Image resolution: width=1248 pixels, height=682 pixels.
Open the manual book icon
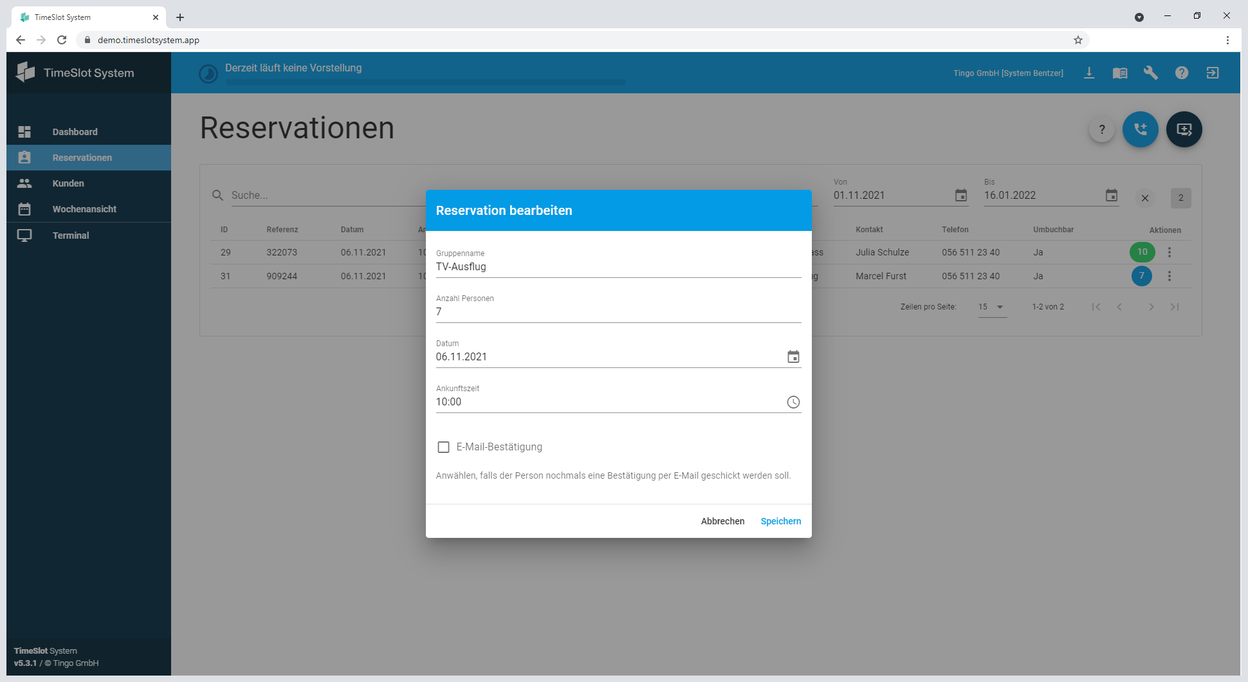click(x=1120, y=73)
